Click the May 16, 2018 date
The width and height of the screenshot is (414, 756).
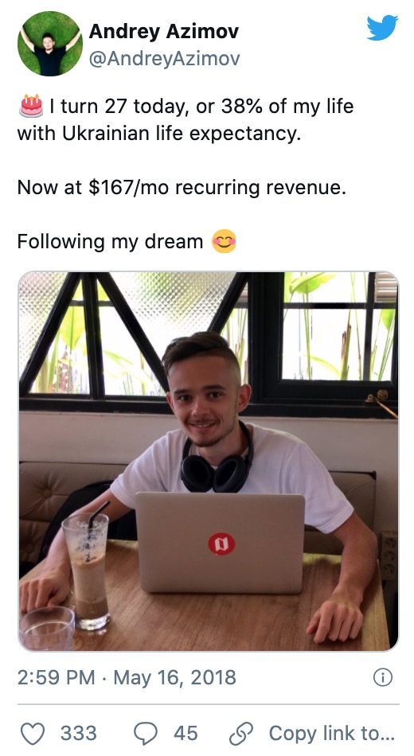pyautogui.click(x=174, y=677)
